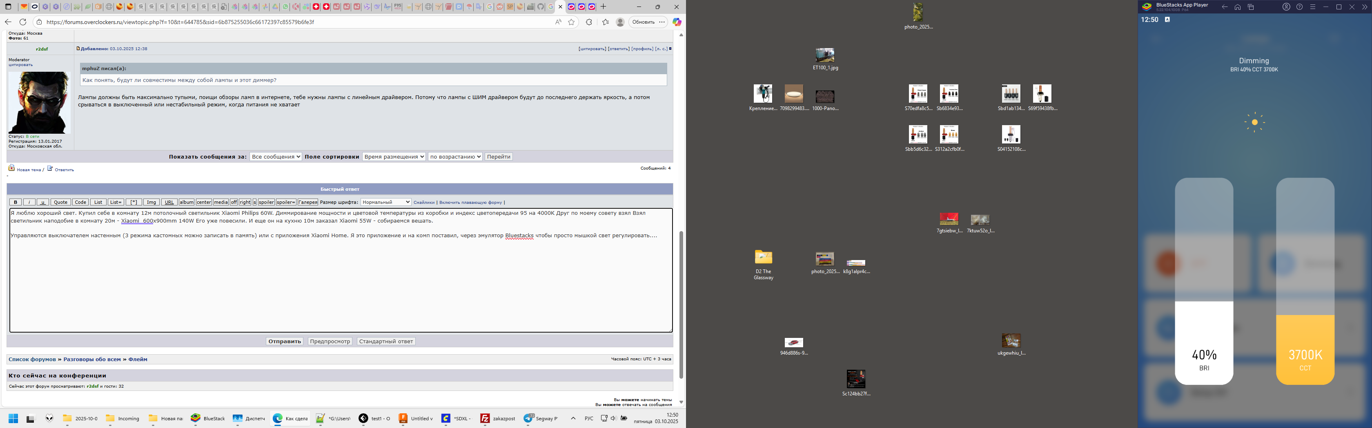Open BlueStacks help question-mark icon
The width and height of the screenshot is (1372, 428).
(1300, 7)
